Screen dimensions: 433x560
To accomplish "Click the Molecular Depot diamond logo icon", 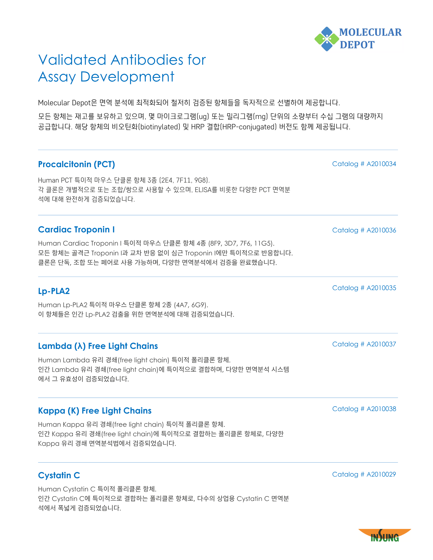I will [327, 39].
